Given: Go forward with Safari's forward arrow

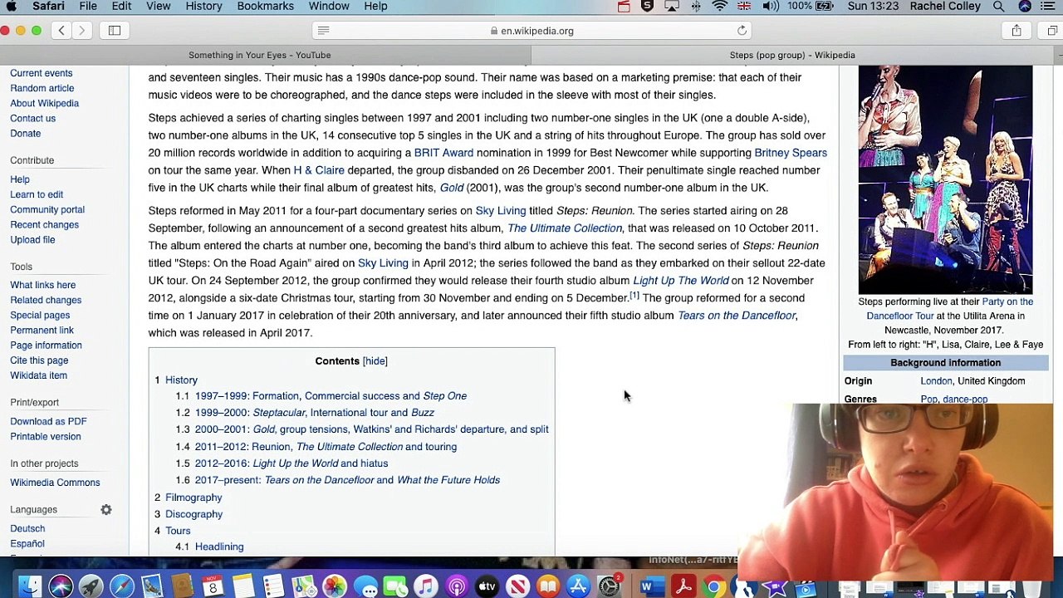Looking at the screenshot, I should tap(81, 31).
